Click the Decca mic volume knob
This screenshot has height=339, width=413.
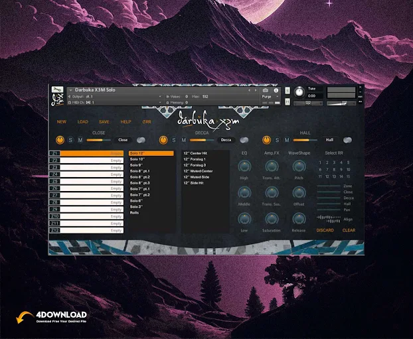coord(163,140)
